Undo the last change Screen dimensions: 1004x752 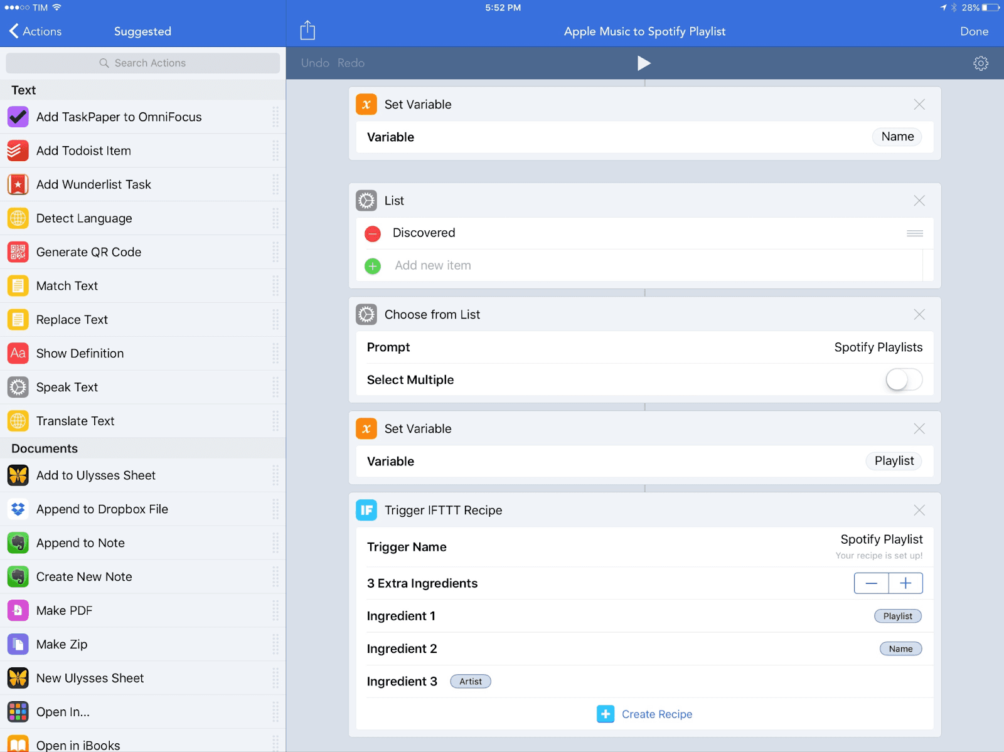[x=315, y=63]
